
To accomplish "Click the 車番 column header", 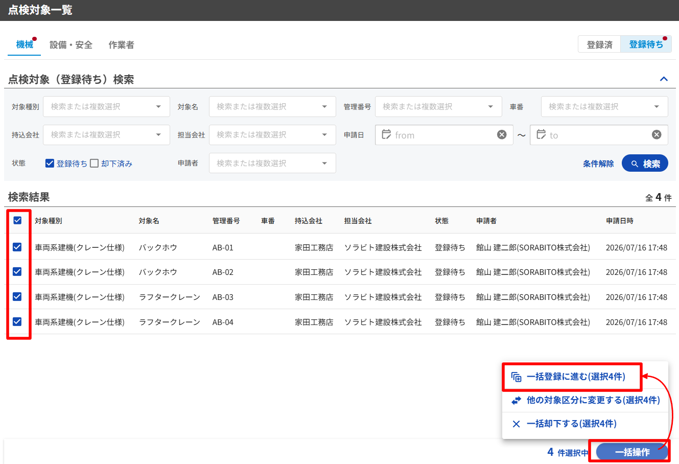I will (x=268, y=221).
